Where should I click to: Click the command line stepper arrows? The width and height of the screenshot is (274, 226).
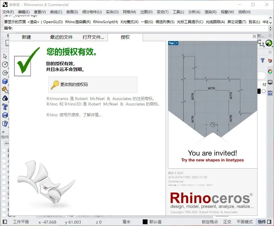pyautogui.click(x=270, y=28)
